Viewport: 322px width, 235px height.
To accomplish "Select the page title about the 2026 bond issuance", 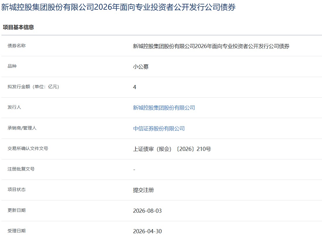I will point(118,7).
